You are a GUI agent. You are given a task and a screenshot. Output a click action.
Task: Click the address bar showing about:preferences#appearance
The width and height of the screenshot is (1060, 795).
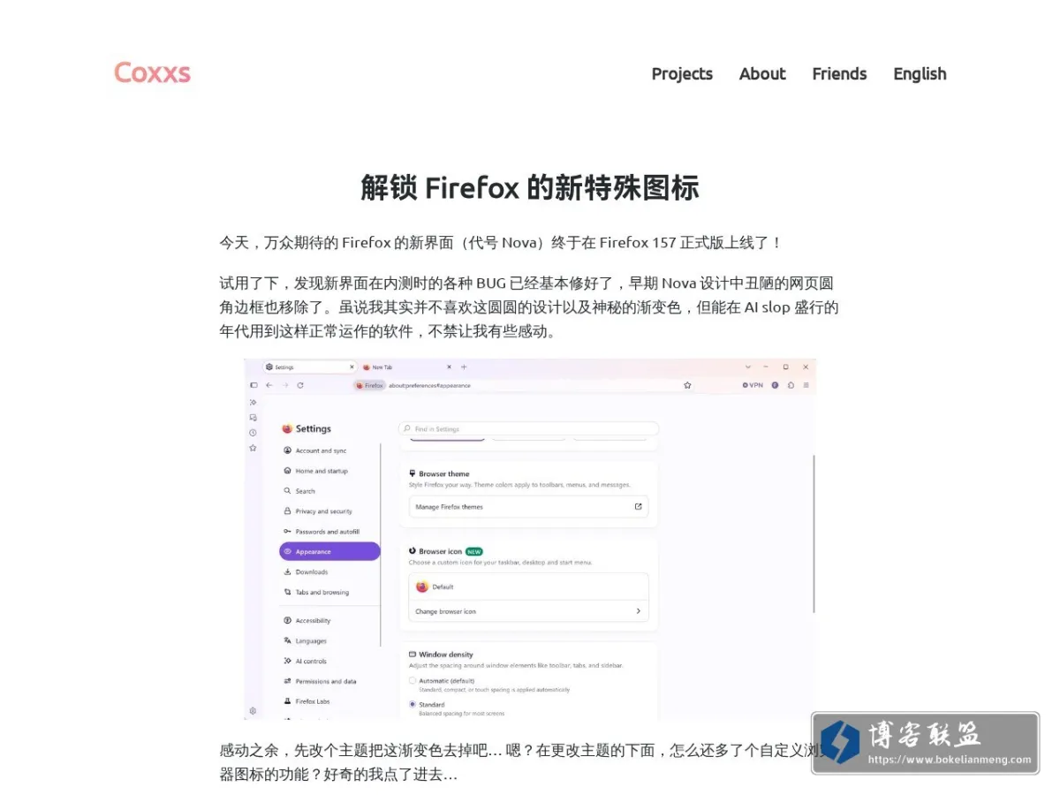pos(523,385)
